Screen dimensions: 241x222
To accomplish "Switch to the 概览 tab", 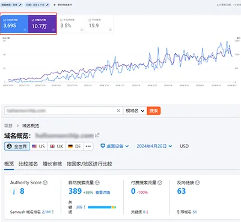I will click(x=9, y=164).
